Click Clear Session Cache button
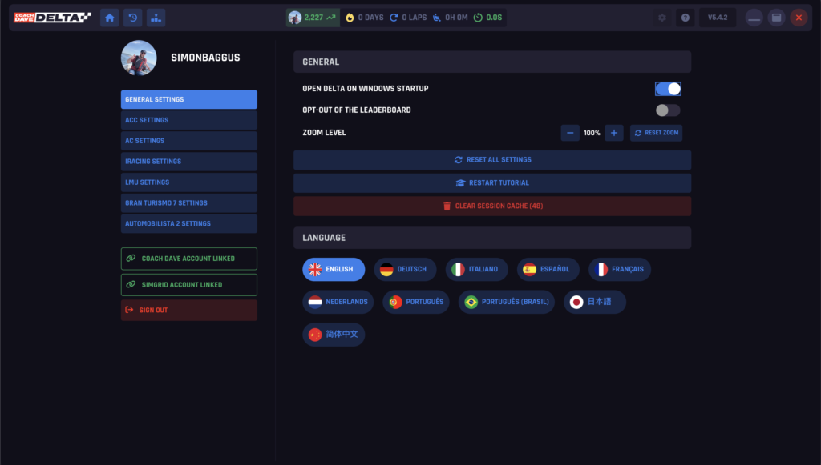The height and width of the screenshot is (465, 821). pyautogui.click(x=492, y=206)
